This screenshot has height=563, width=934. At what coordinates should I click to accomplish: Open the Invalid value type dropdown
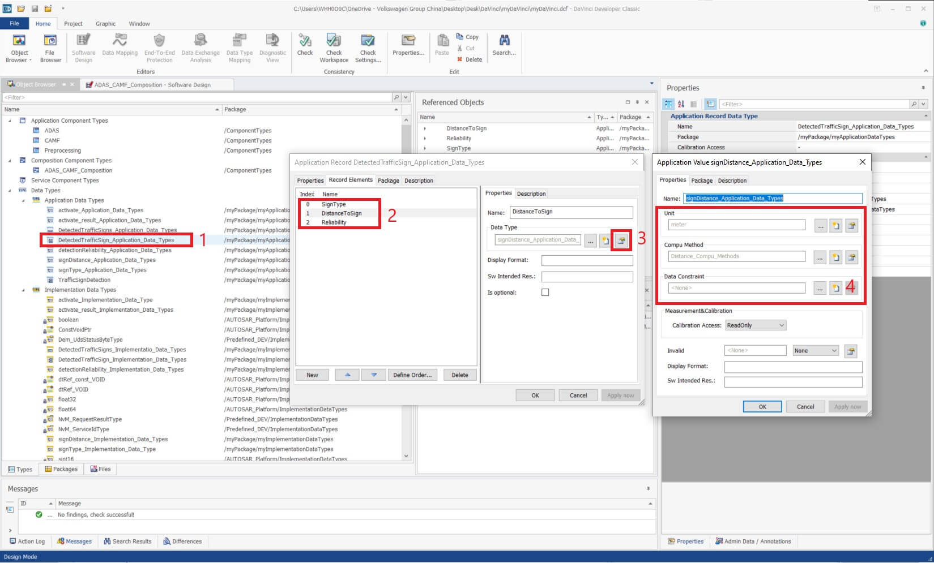pos(815,351)
